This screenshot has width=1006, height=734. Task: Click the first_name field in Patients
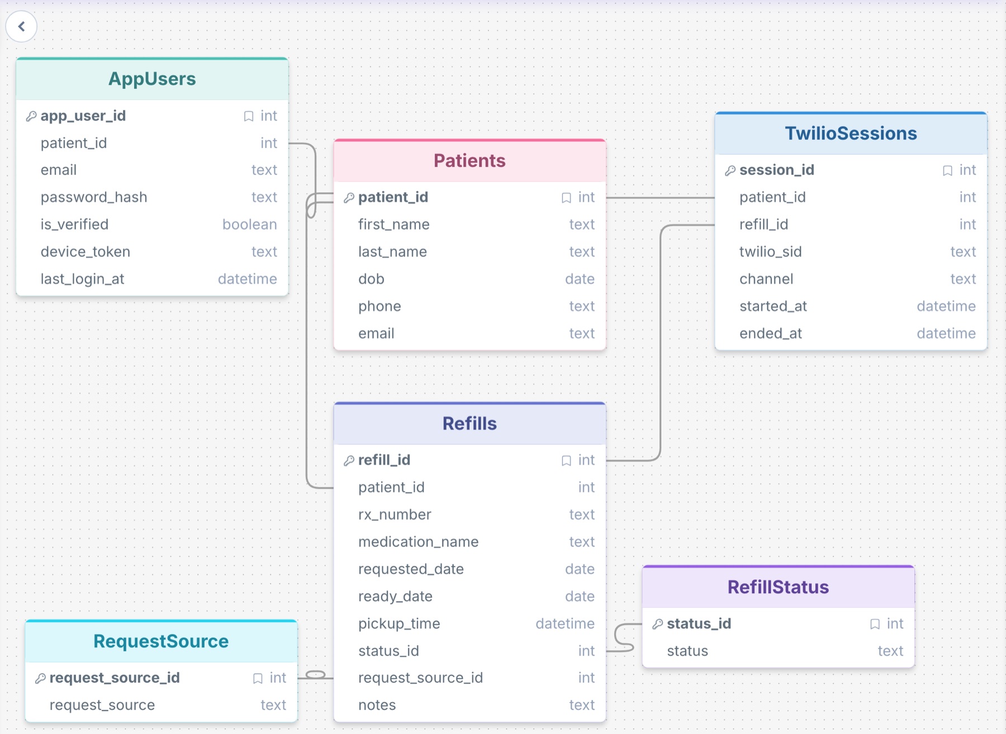point(469,225)
